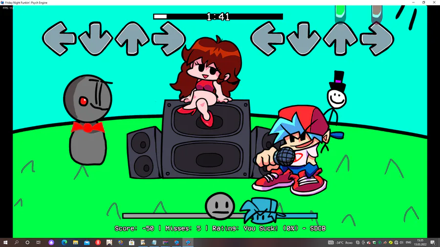Click the gray opponent health icon
The height and width of the screenshot is (247, 440).
click(220, 206)
